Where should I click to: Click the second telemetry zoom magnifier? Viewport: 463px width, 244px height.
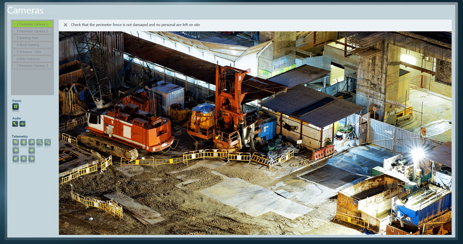click(x=47, y=142)
